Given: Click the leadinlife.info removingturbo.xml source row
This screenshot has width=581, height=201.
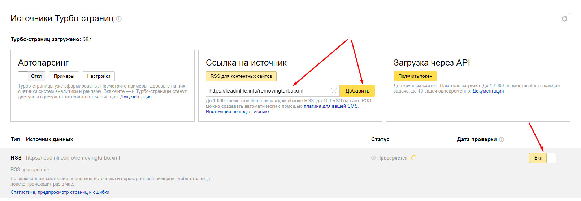Looking at the screenshot, I should coord(73,158).
